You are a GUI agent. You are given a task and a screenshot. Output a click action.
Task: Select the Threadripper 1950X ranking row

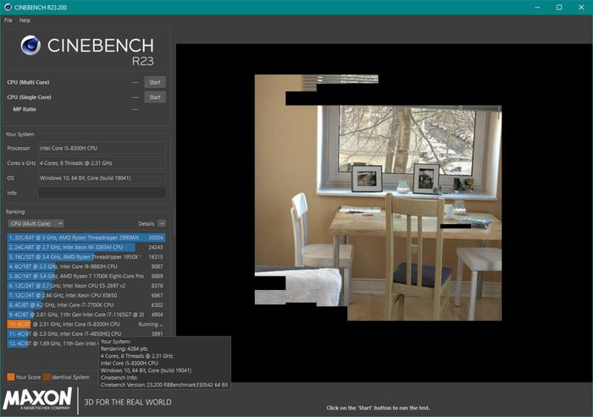[86, 257]
